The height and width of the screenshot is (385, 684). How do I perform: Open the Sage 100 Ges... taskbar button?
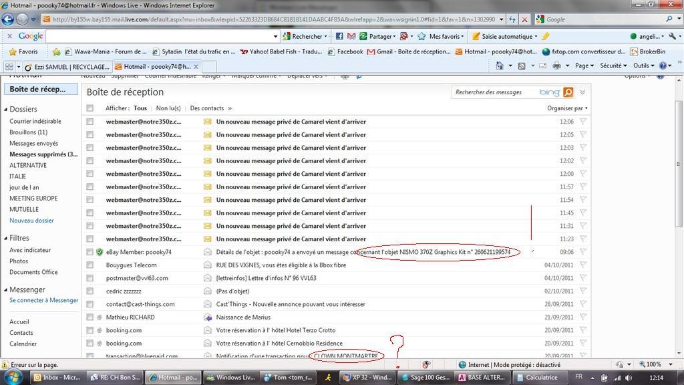pos(425,378)
